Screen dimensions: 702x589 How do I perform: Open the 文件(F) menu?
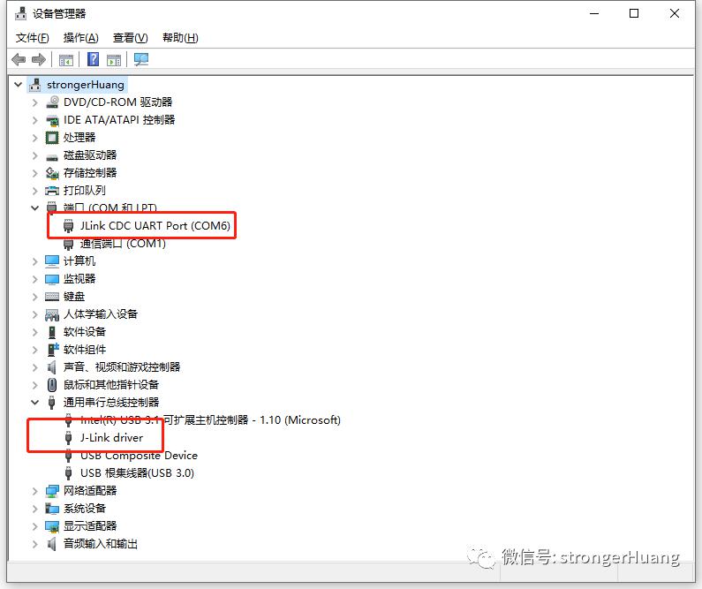coord(33,38)
